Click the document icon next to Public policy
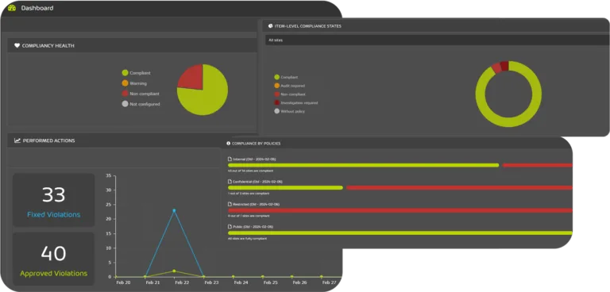 pyautogui.click(x=230, y=227)
